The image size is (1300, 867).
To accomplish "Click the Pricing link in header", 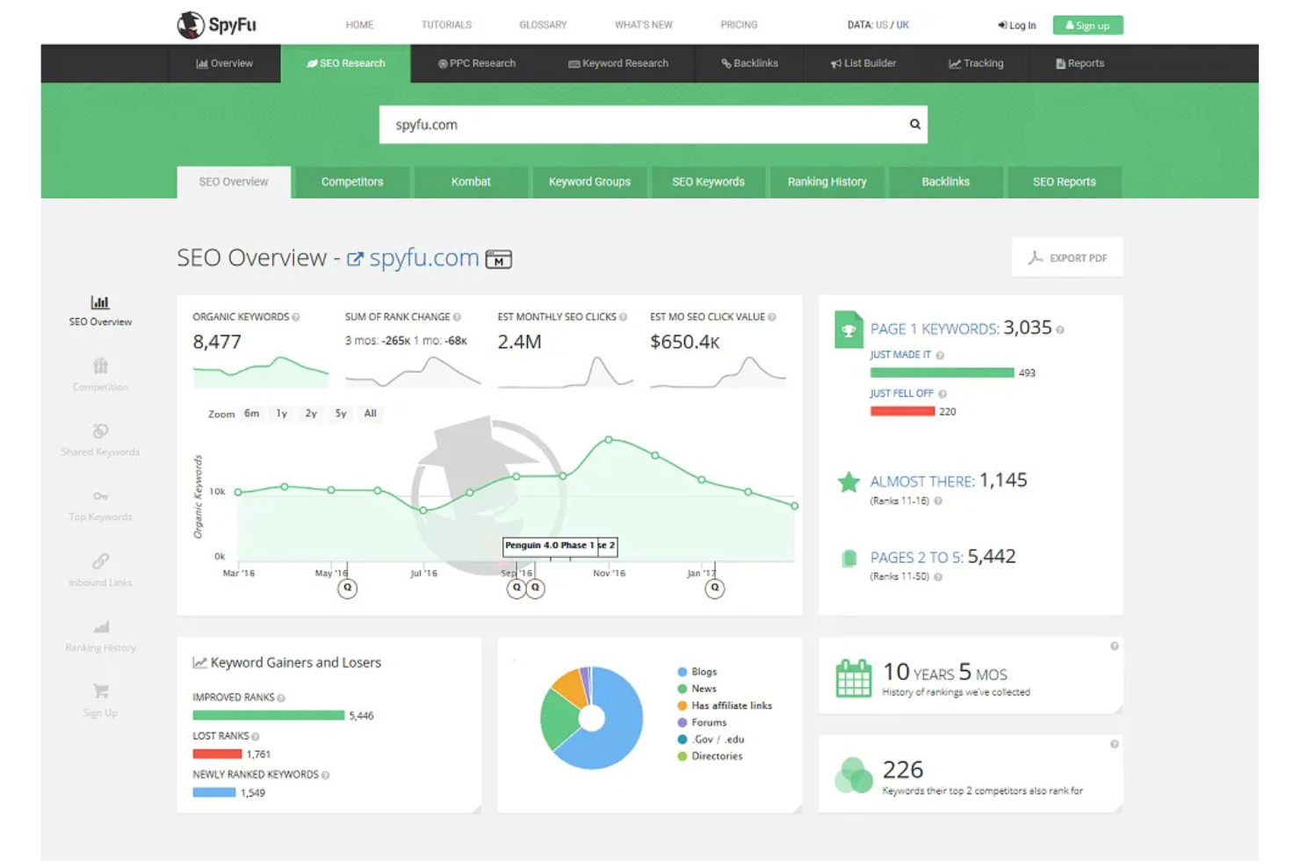I will click(x=739, y=25).
